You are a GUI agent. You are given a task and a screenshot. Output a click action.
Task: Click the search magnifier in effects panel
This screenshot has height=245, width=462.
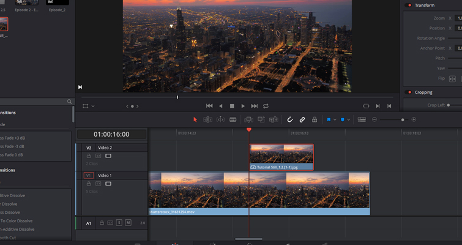click(x=69, y=102)
